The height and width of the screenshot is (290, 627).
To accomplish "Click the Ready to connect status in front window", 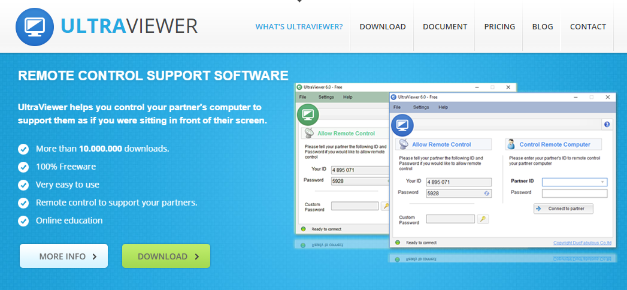I will pyautogui.click(x=421, y=243).
